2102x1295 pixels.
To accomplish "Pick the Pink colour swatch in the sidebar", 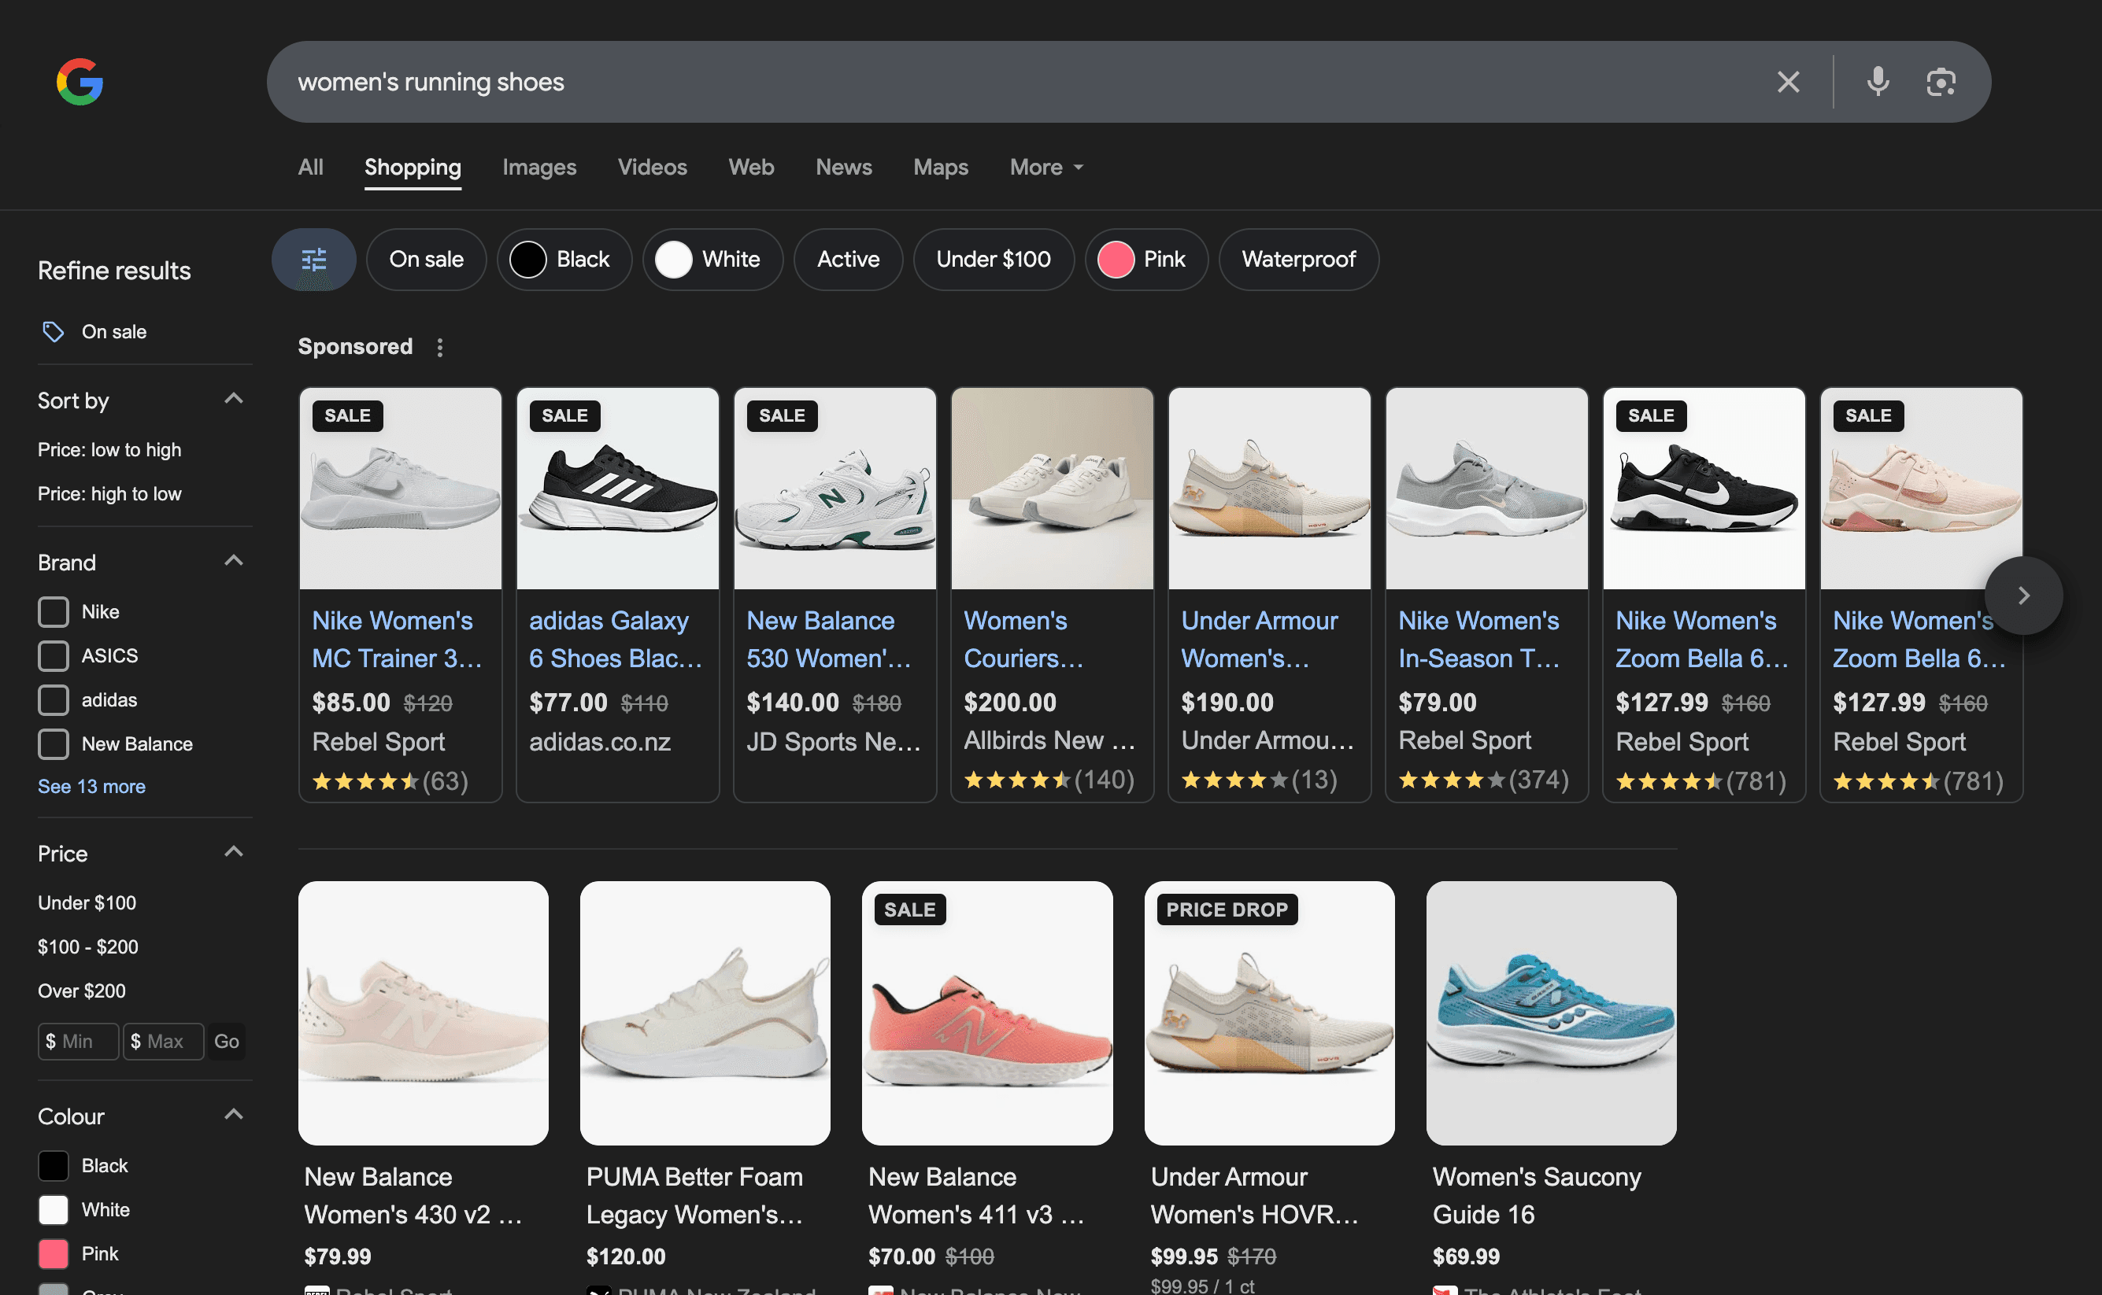I will point(53,1254).
